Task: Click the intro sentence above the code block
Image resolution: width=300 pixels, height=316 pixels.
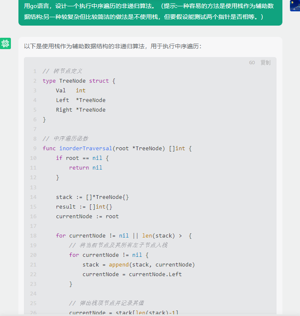Action: coord(113,46)
